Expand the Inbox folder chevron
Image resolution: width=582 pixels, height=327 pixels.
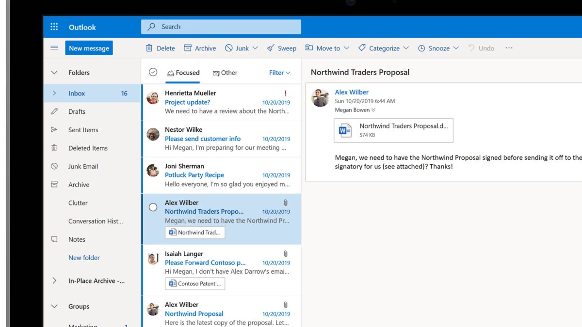[x=54, y=93]
